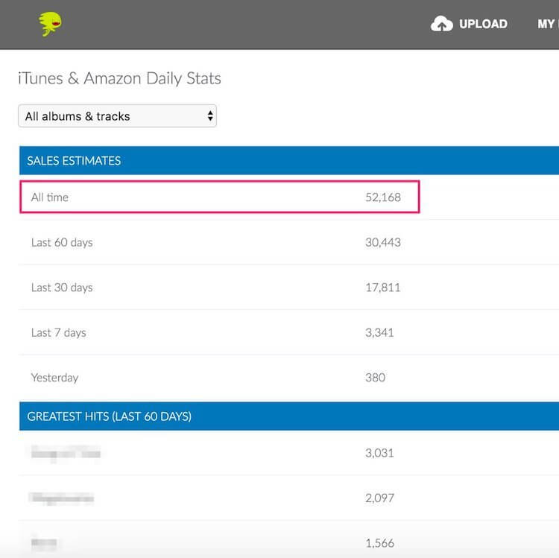Click the 30,443 sales value
The image size is (559, 558).
pyautogui.click(x=383, y=242)
